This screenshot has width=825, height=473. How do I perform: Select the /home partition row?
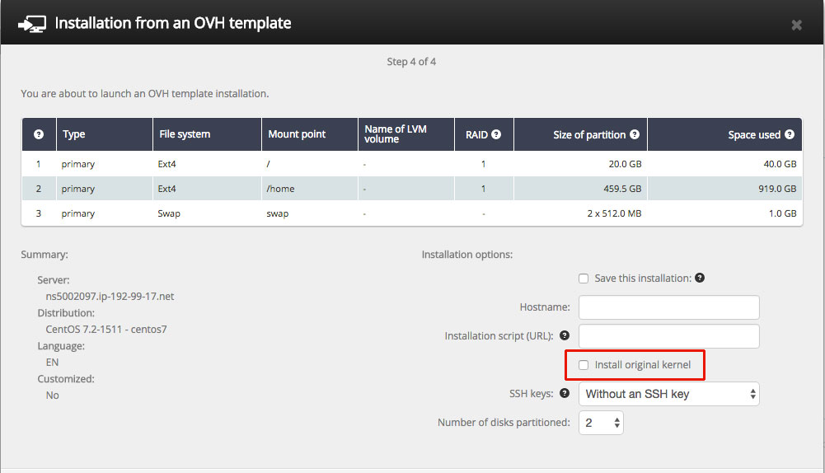412,189
